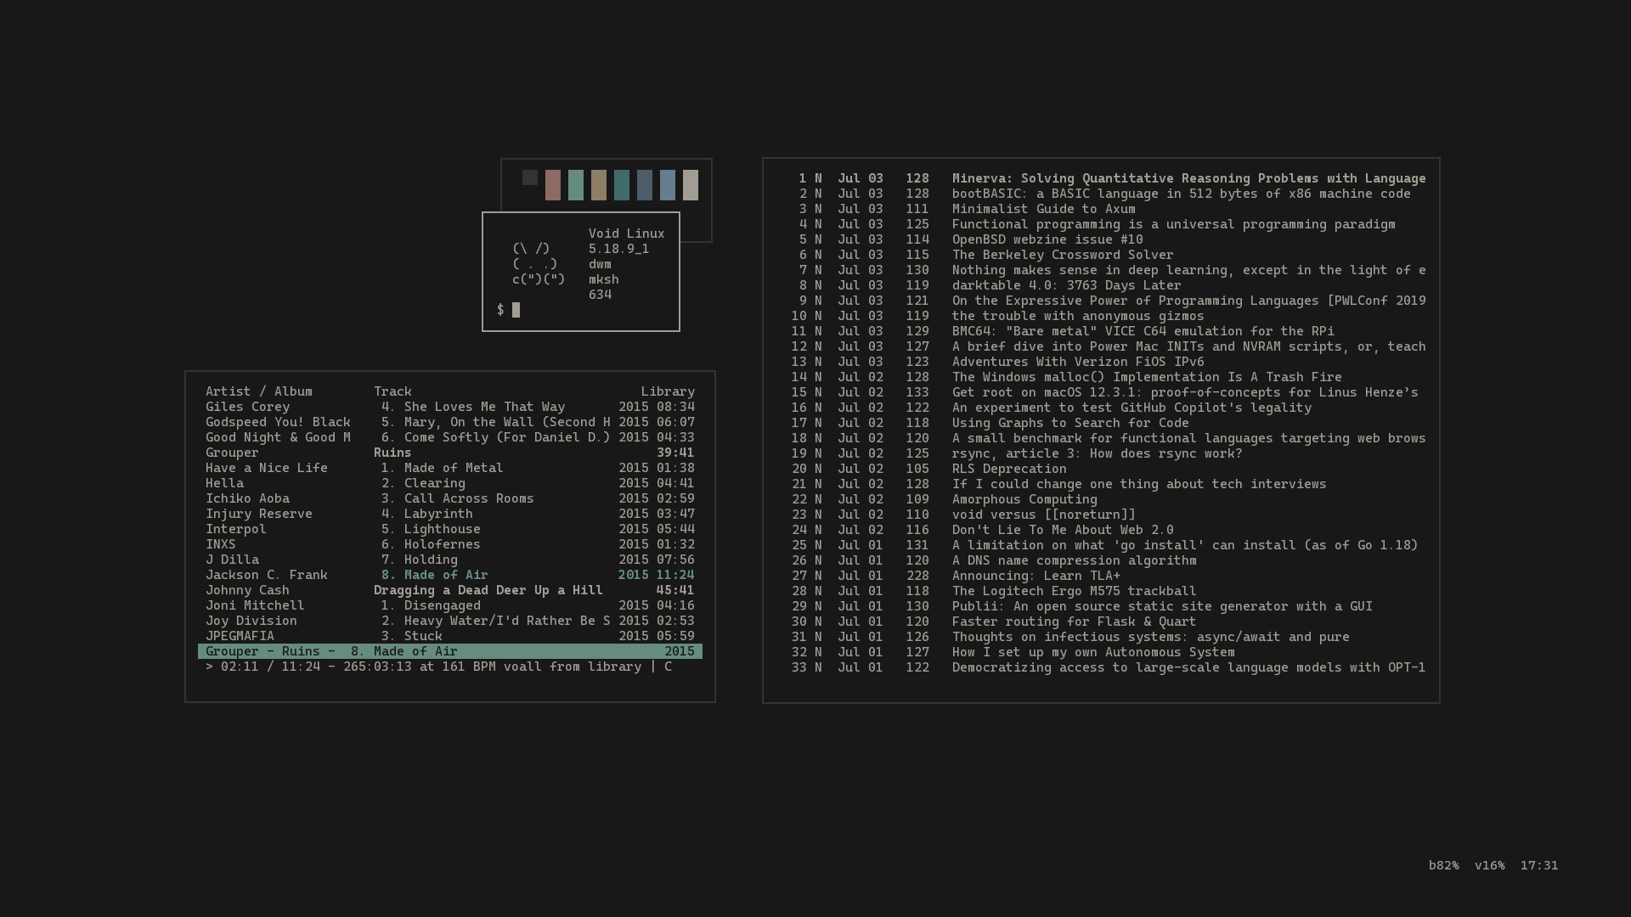This screenshot has width=1631, height=917.
Task: Click the Artist / Album column header
Action: tap(258, 391)
